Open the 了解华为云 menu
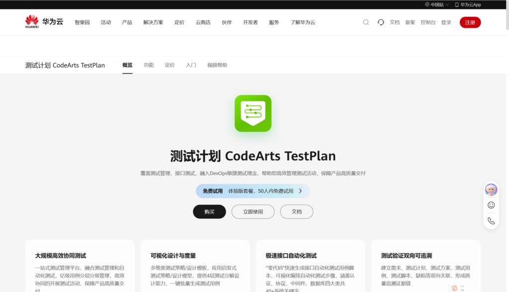Screen dimensions: 509x292 [x=303, y=22]
